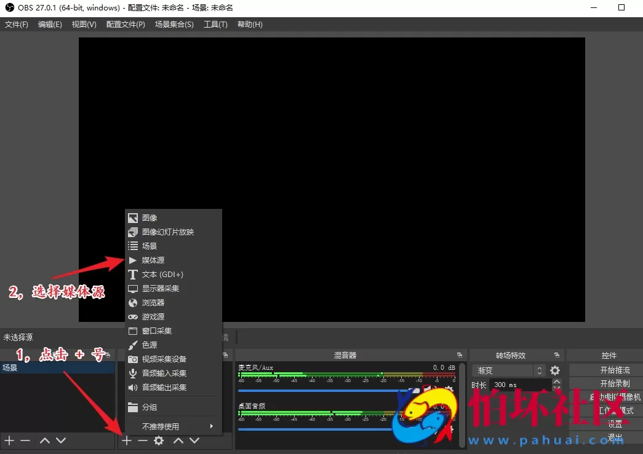643x454 pixels.
Task: Undock the Scene Transitions panel
Action: click(x=557, y=356)
